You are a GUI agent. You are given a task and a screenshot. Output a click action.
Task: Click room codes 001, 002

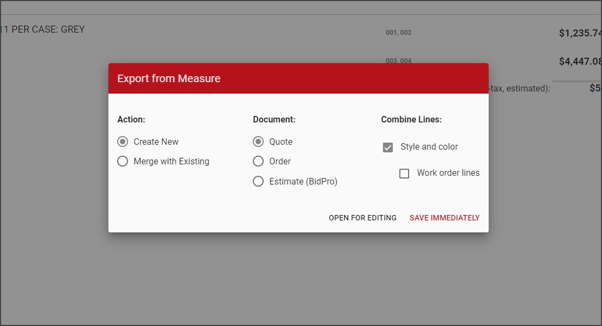398,32
